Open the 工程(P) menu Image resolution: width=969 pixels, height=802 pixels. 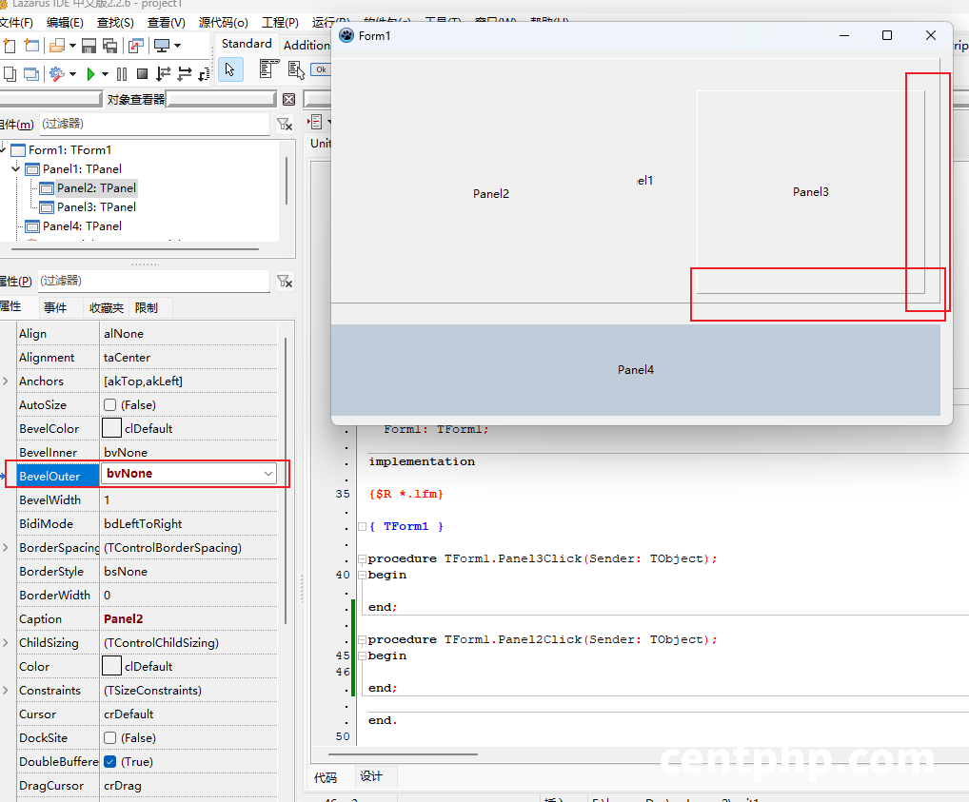tap(280, 23)
